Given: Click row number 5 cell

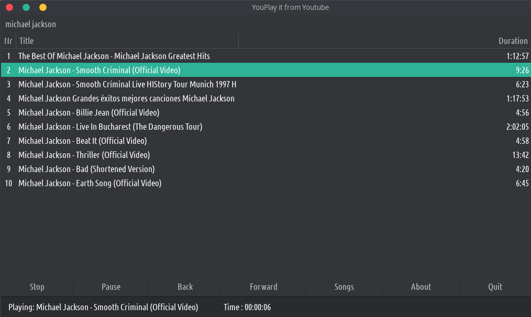Looking at the screenshot, I should [8, 112].
